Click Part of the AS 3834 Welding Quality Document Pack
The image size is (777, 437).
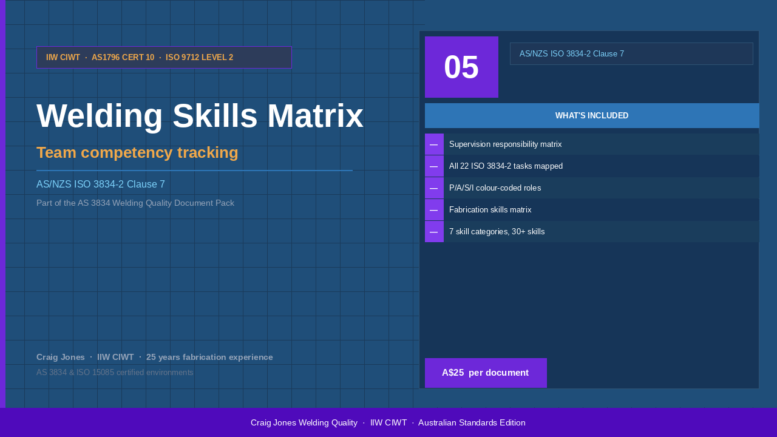135,203
